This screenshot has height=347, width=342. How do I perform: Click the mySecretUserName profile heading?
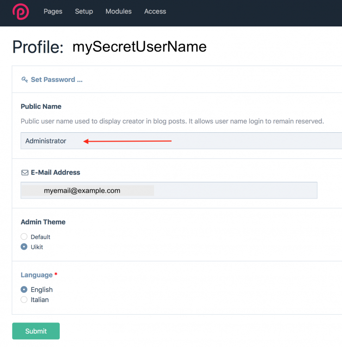click(139, 47)
